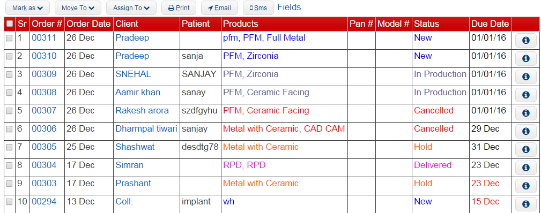
Task: Open the Move To dropdown
Action: 78,8
